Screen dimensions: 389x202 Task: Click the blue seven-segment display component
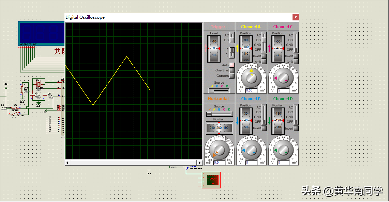41,33
